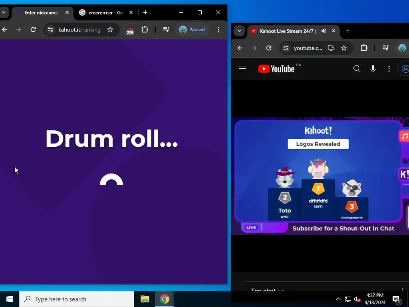Open the muted volume tray icon

point(357,299)
